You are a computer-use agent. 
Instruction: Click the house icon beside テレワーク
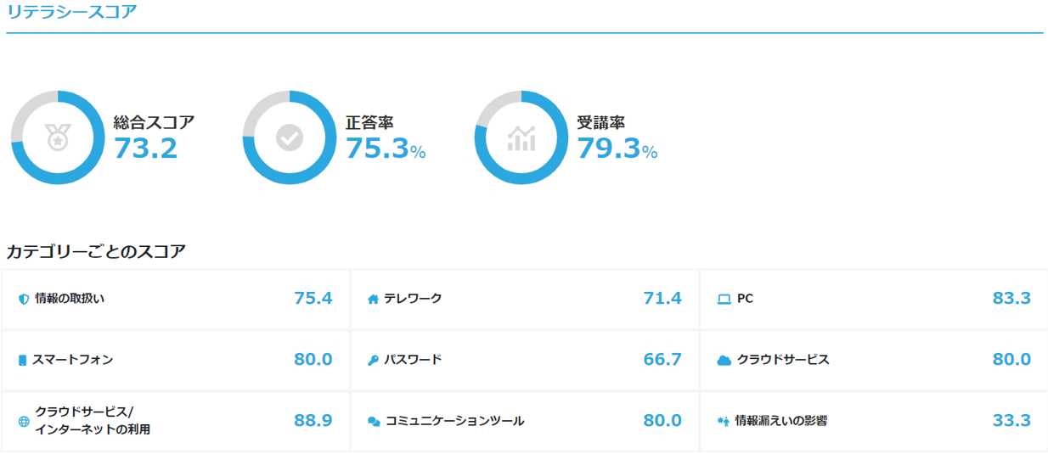tap(373, 300)
